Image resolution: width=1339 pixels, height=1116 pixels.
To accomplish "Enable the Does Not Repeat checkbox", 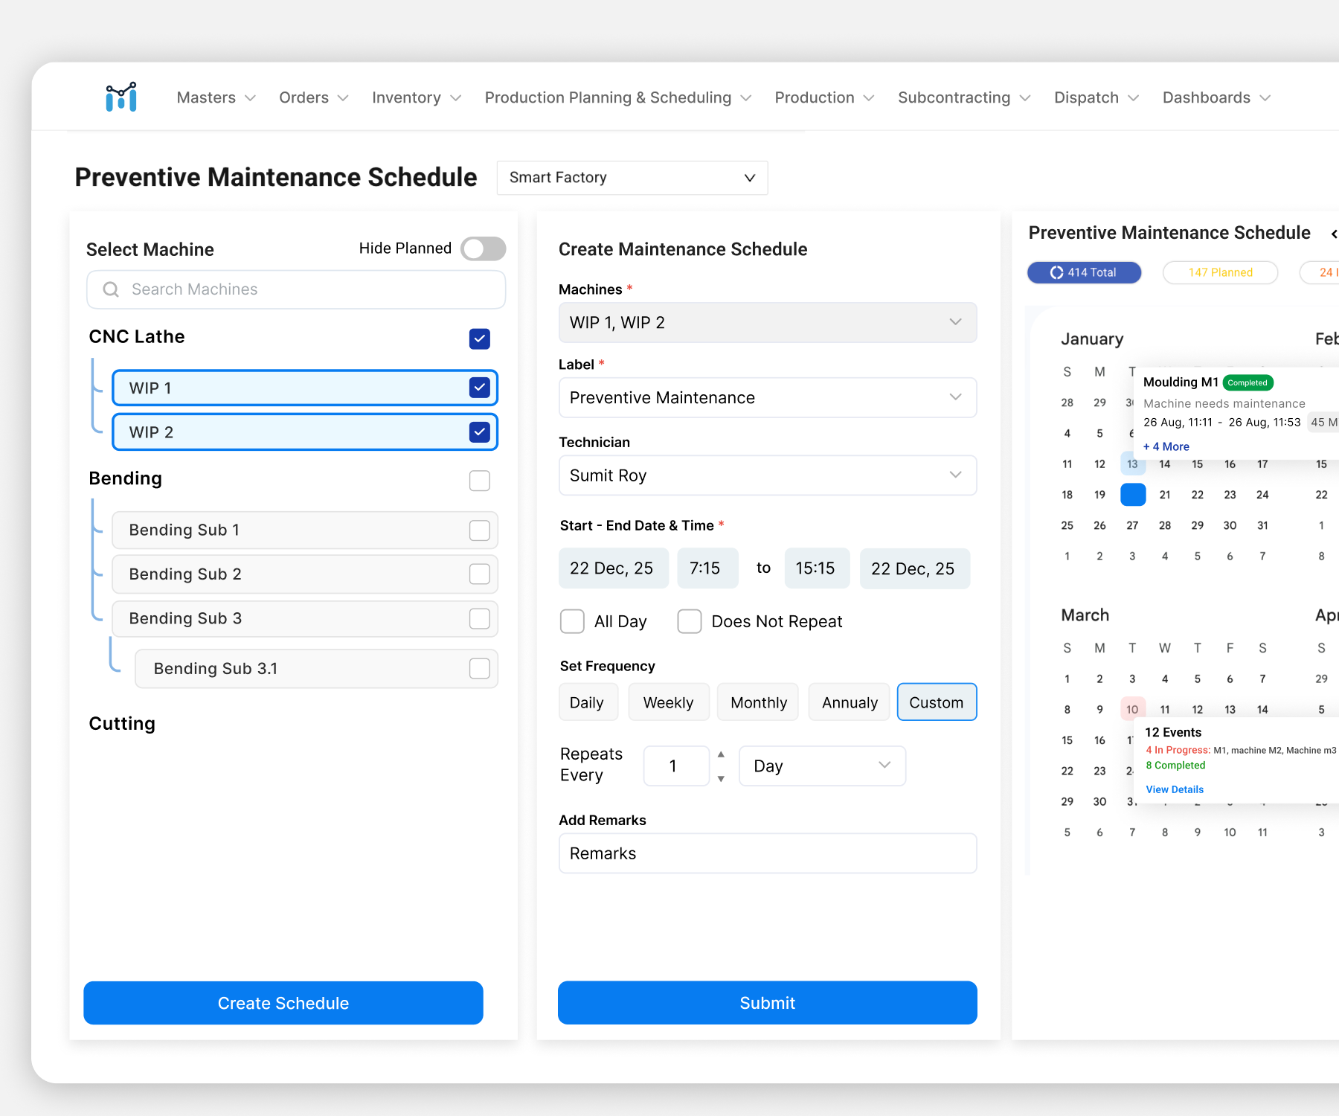I will (690, 621).
